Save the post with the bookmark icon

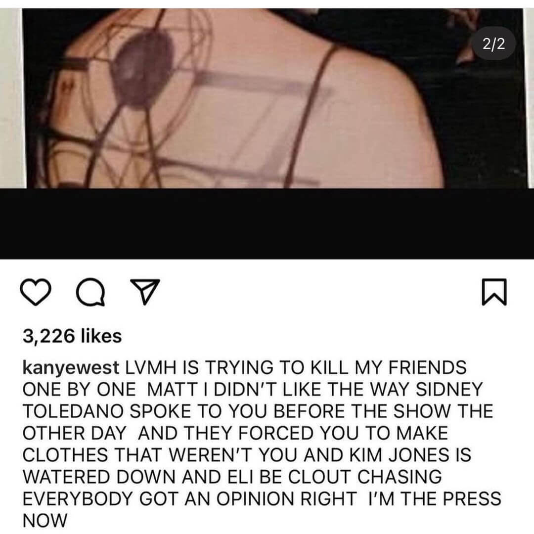click(494, 292)
